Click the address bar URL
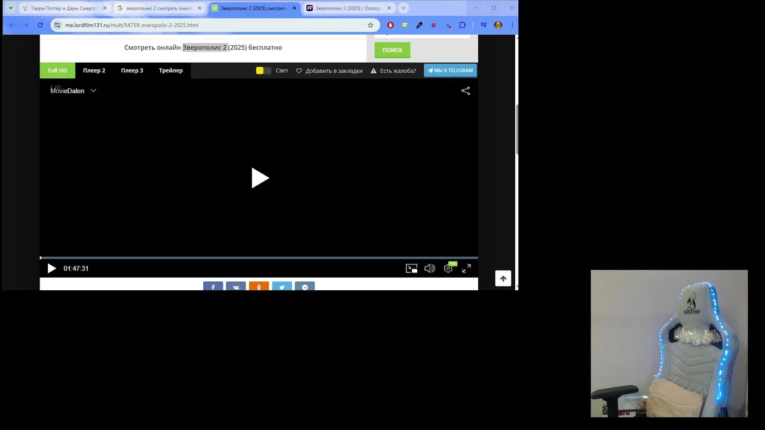This screenshot has height=430, width=765. point(131,25)
